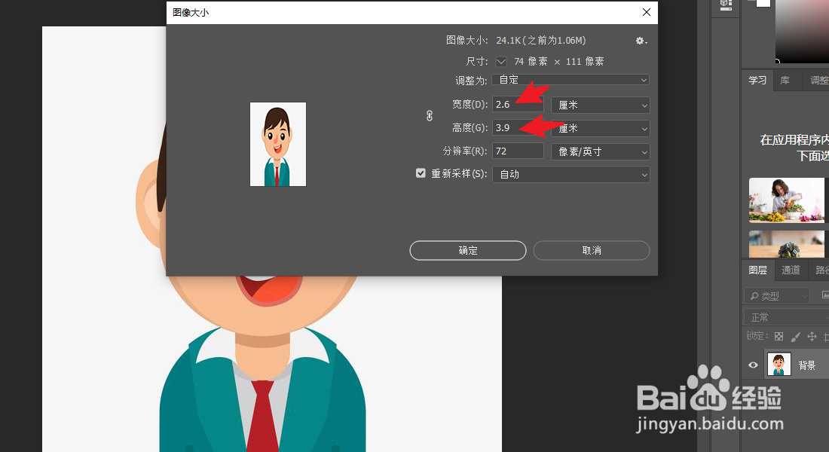Uncheck the 重新采样 checkbox
829x452 pixels.
[421, 173]
